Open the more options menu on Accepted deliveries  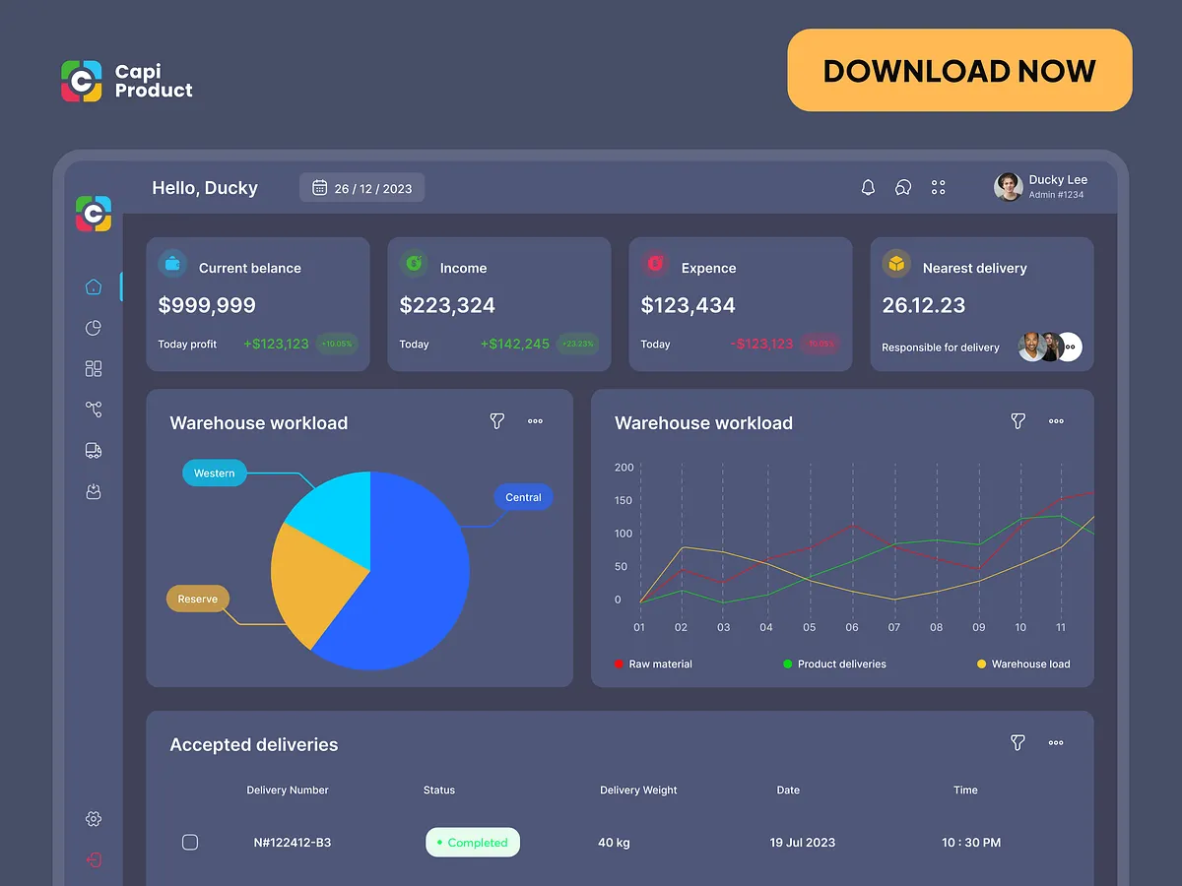click(x=1056, y=742)
